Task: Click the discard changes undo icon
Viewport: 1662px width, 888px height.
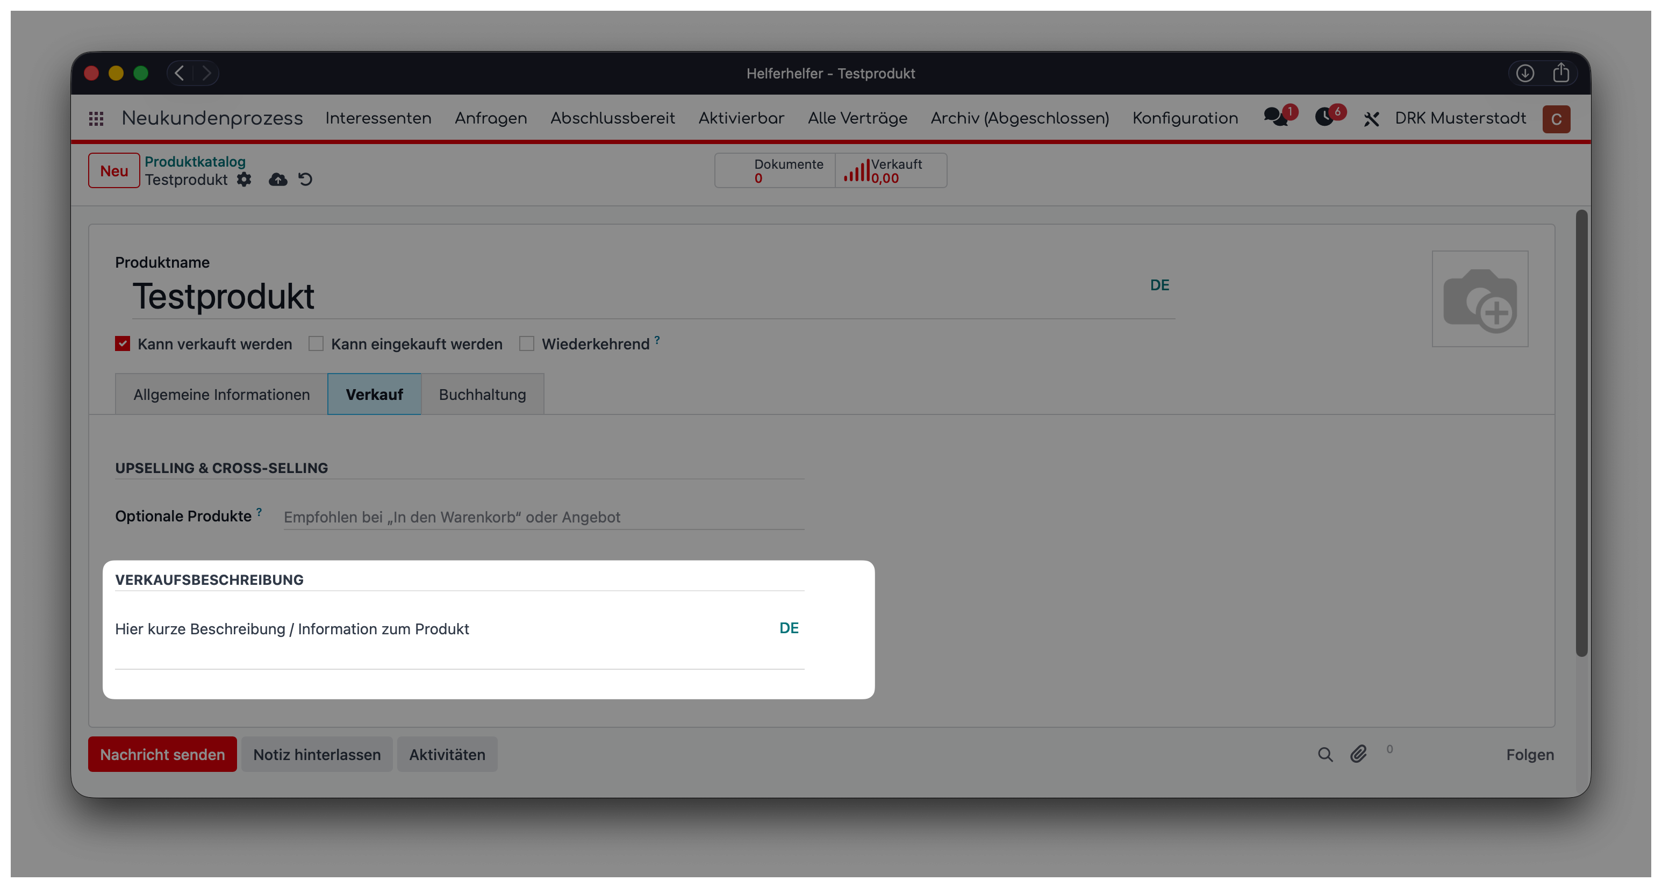Action: [306, 180]
